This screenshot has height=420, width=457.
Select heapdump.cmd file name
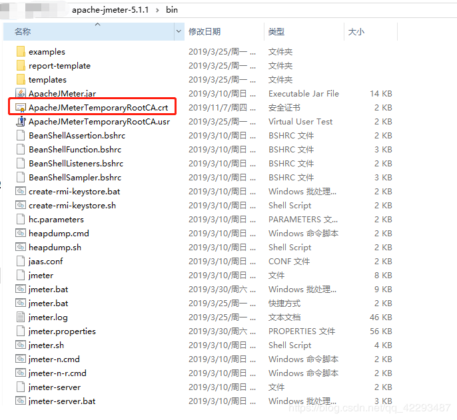(59, 234)
